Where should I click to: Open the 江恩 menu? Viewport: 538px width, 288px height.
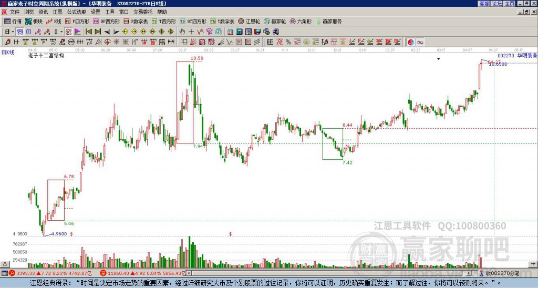57,12
